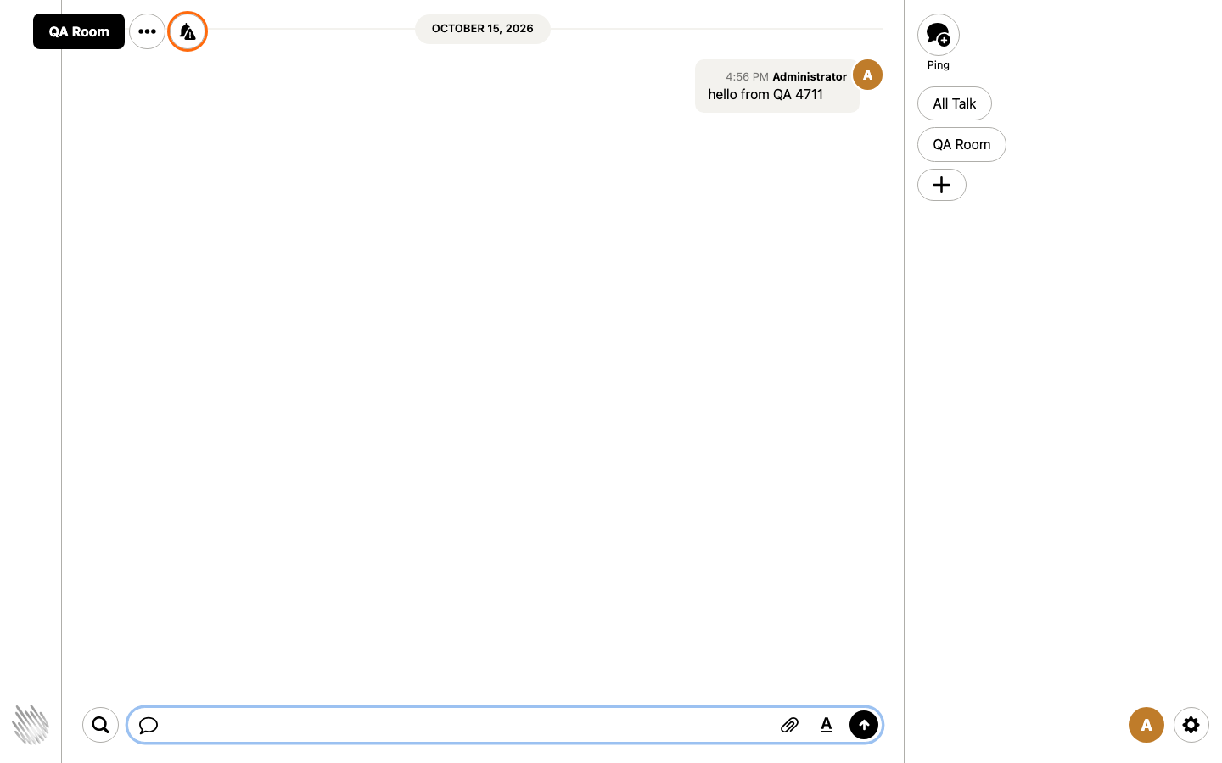Click Administrator's avatar beside message
Image resolution: width=1222 pixels, height=763 pixels.
coord(867,75)
